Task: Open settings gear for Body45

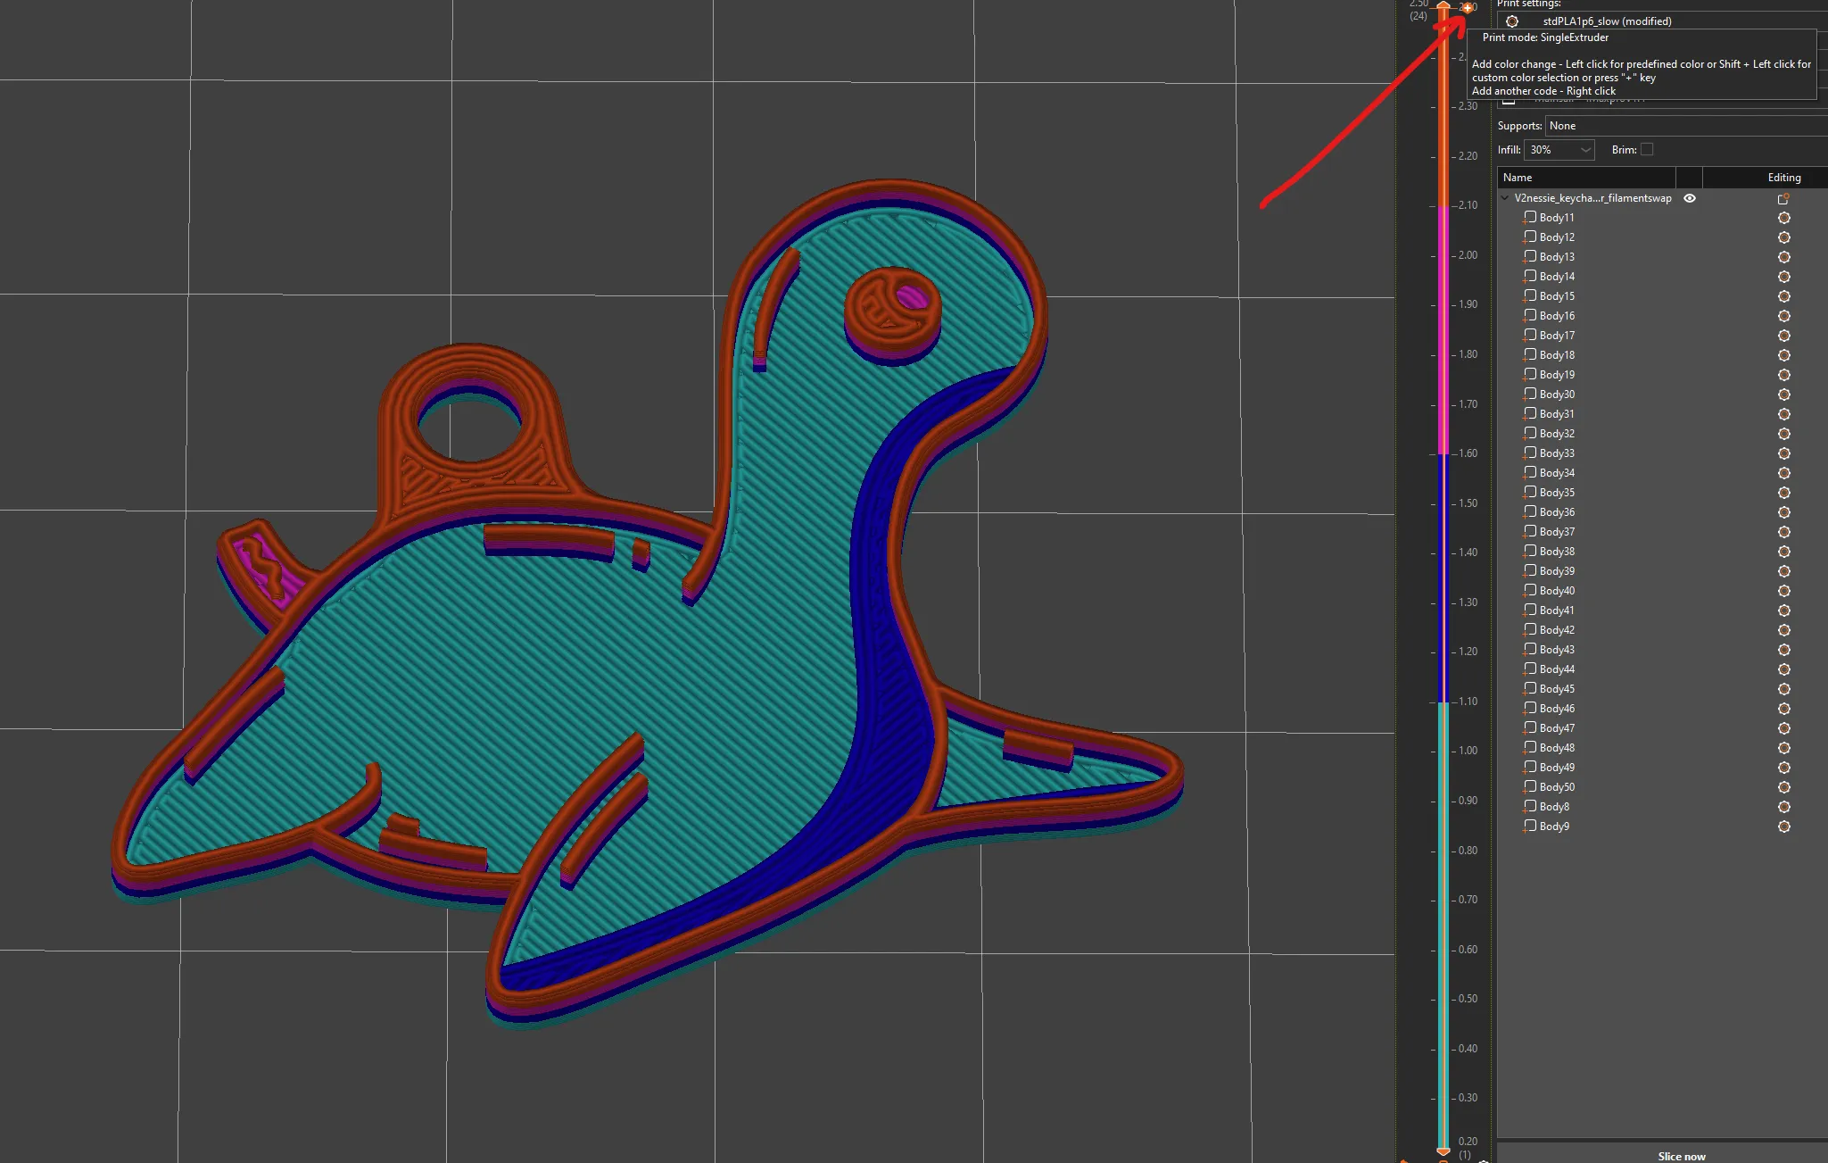Action: tap(1784, 689)
